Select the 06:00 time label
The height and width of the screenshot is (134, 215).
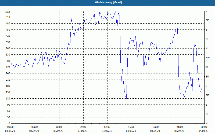[x=59, y=127]
